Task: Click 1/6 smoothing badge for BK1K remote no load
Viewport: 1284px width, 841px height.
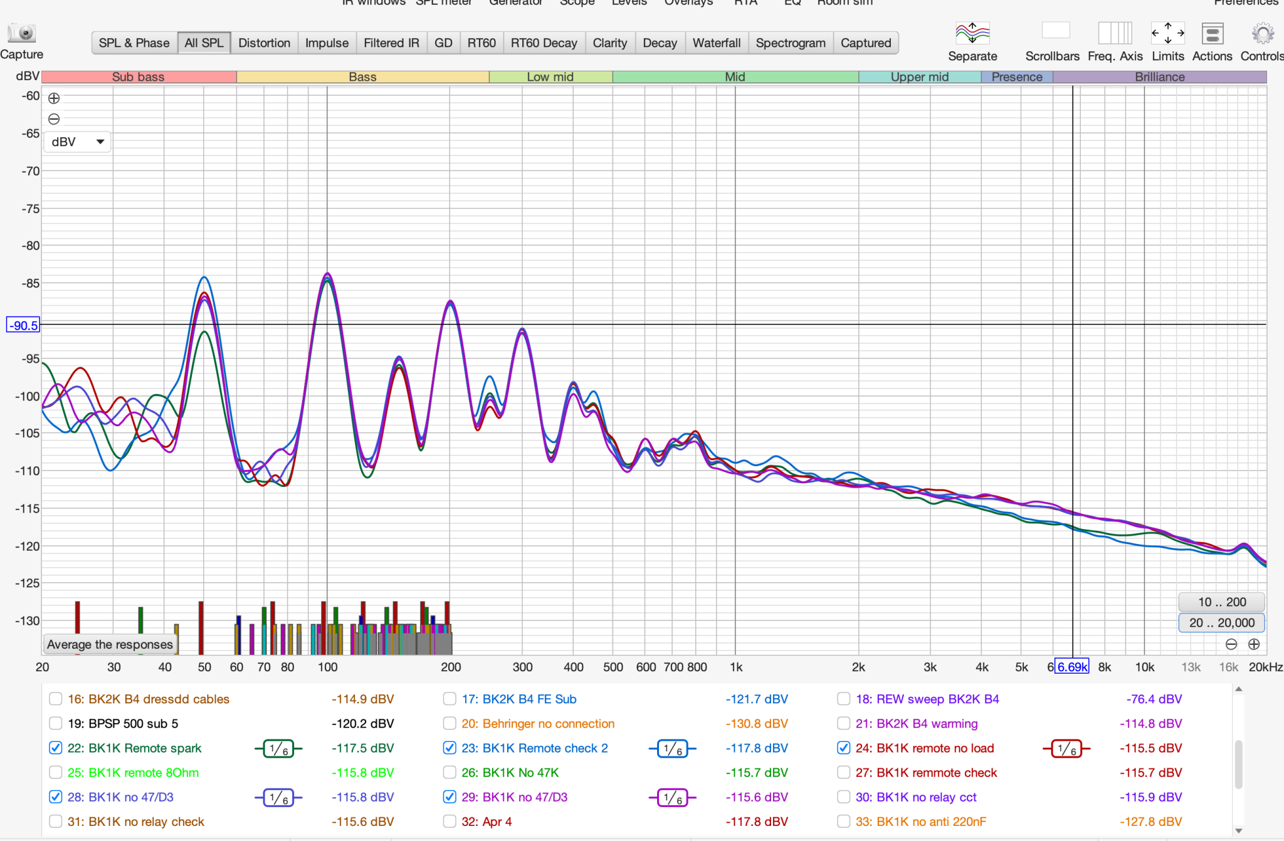Action: [x=1066, y=748]
